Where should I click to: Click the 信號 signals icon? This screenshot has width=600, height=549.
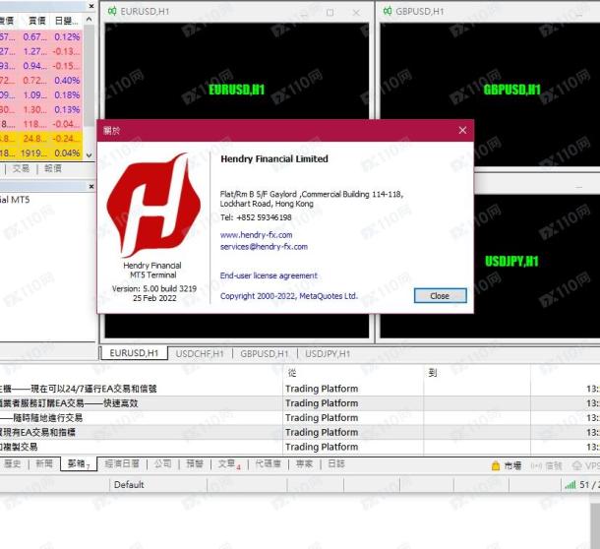[x=536, y=466]
